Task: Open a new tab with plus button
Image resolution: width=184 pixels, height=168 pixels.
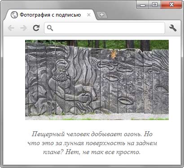Action: coord(102,15)
